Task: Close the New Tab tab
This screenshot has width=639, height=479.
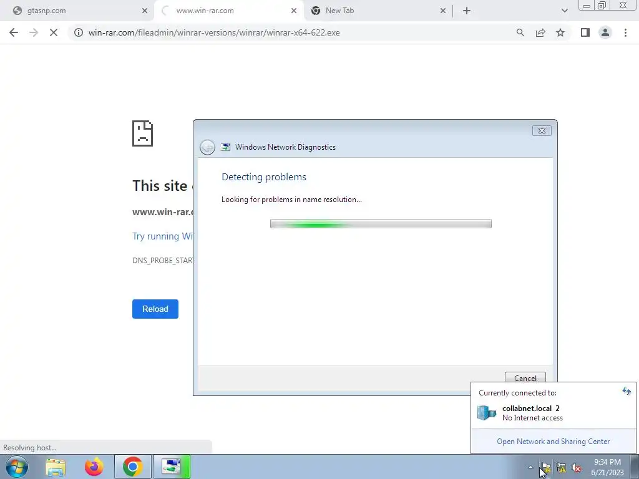Action: click(x=443, y=11)
